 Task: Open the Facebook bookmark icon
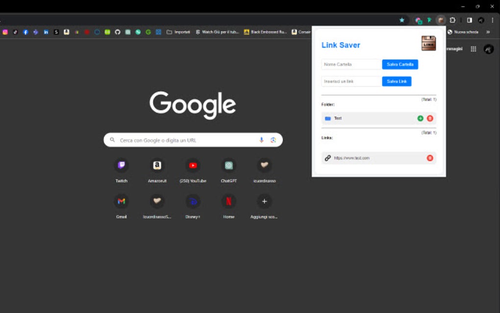click(x=25, y=31)
